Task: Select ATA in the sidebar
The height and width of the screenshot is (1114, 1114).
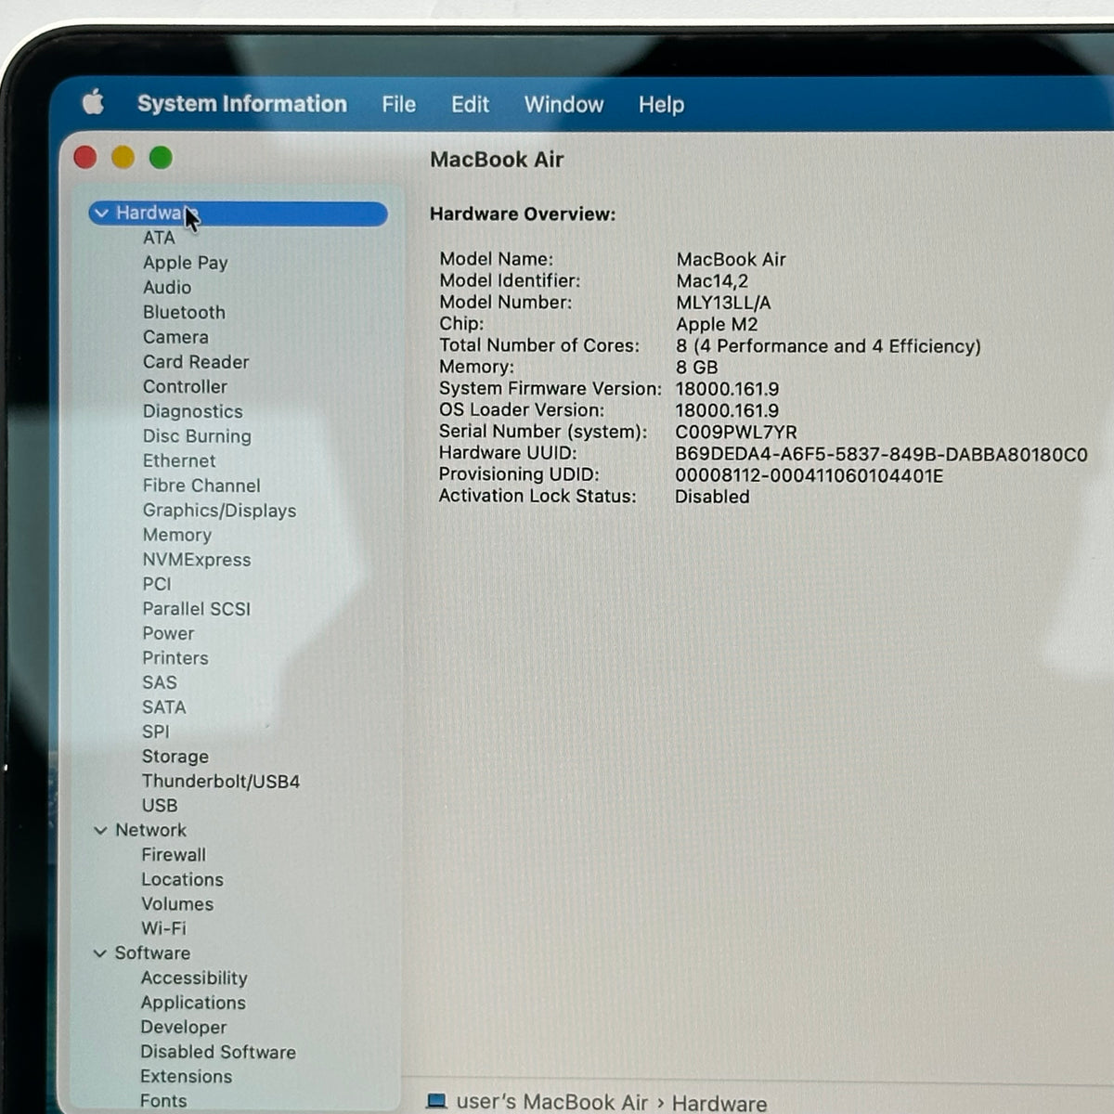Action: 159,238
